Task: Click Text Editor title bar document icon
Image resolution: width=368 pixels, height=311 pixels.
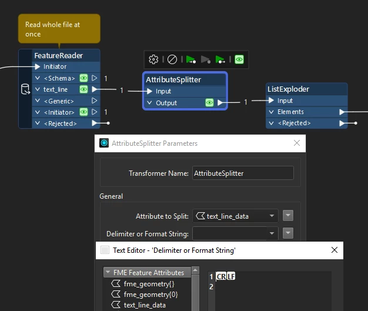Action: (x=105, y=250)
